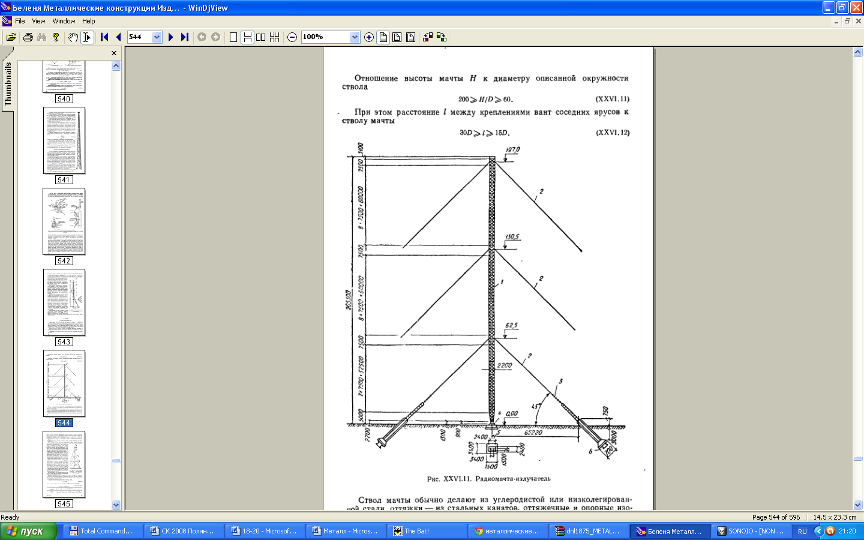864x540 pixels.
Task: Switch to '18-20 - Microsoft' taskbar button
Action: click(266, 531)
